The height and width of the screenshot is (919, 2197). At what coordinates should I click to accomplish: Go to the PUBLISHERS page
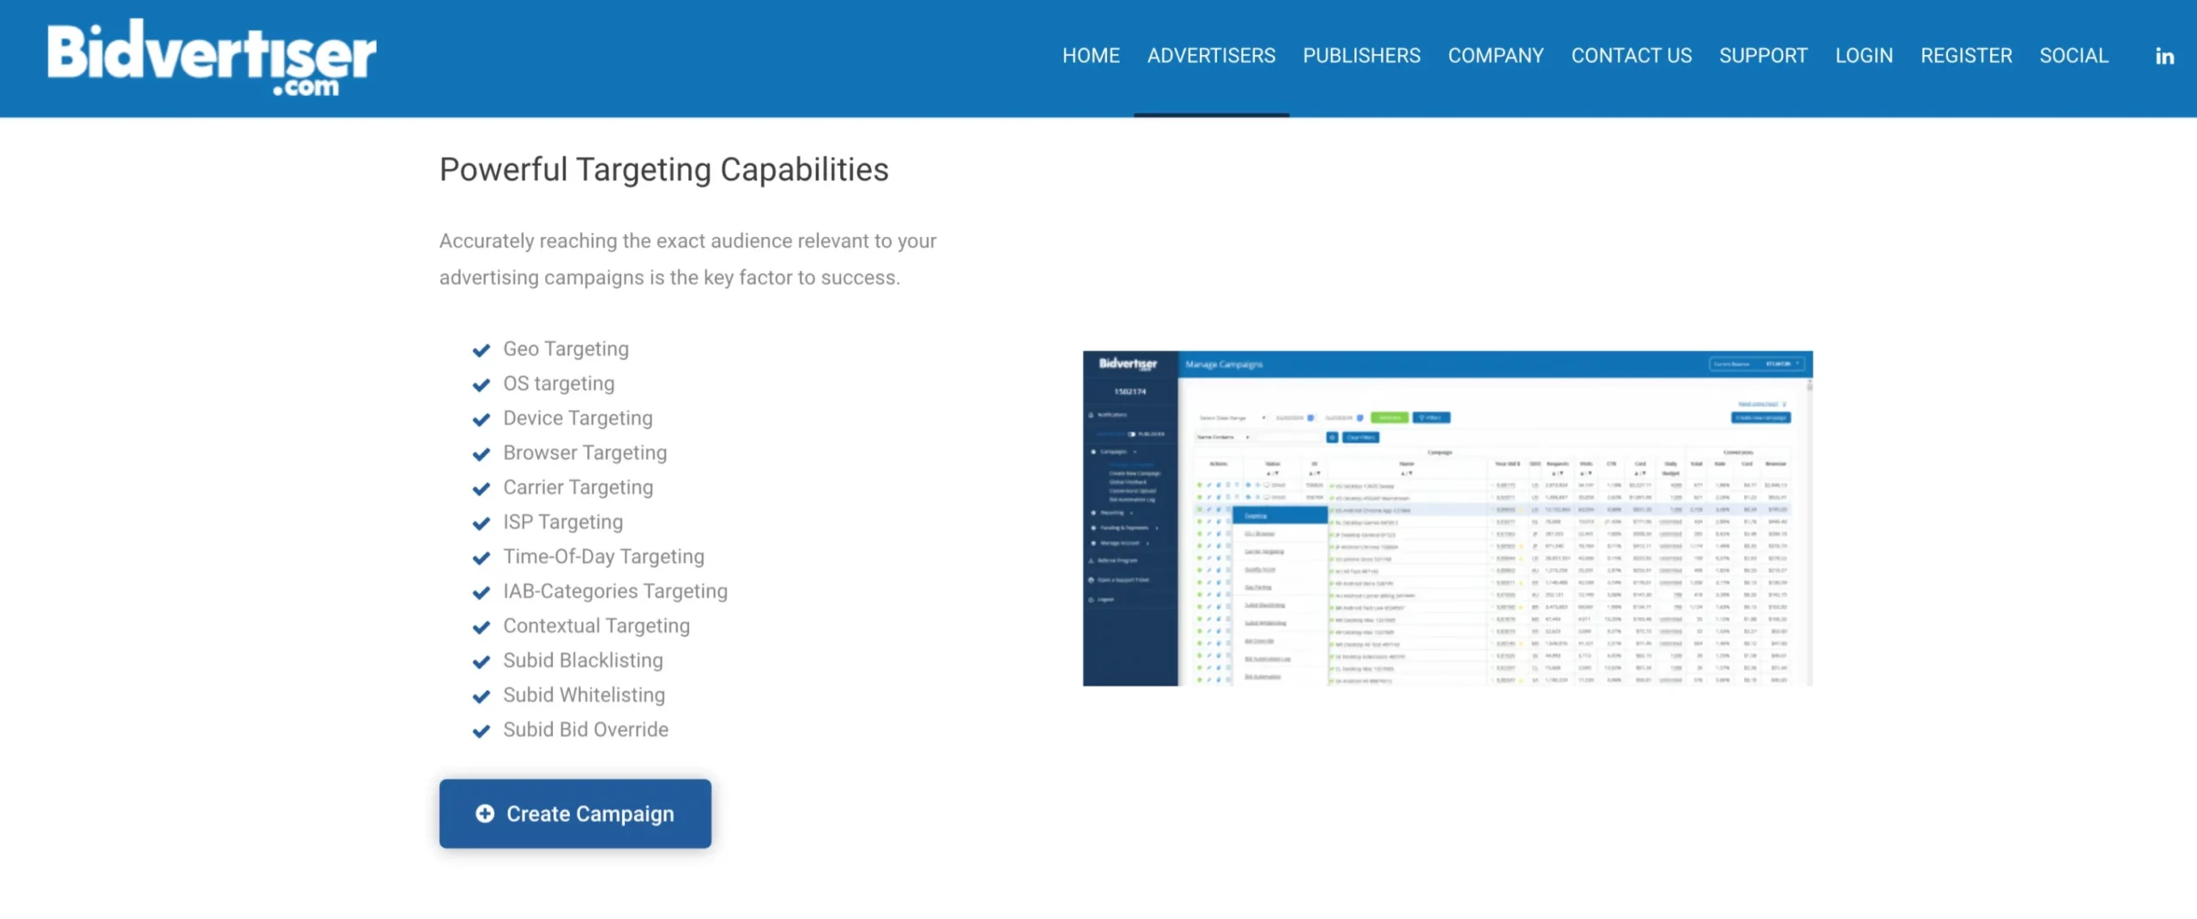[x=1361, y=56]
